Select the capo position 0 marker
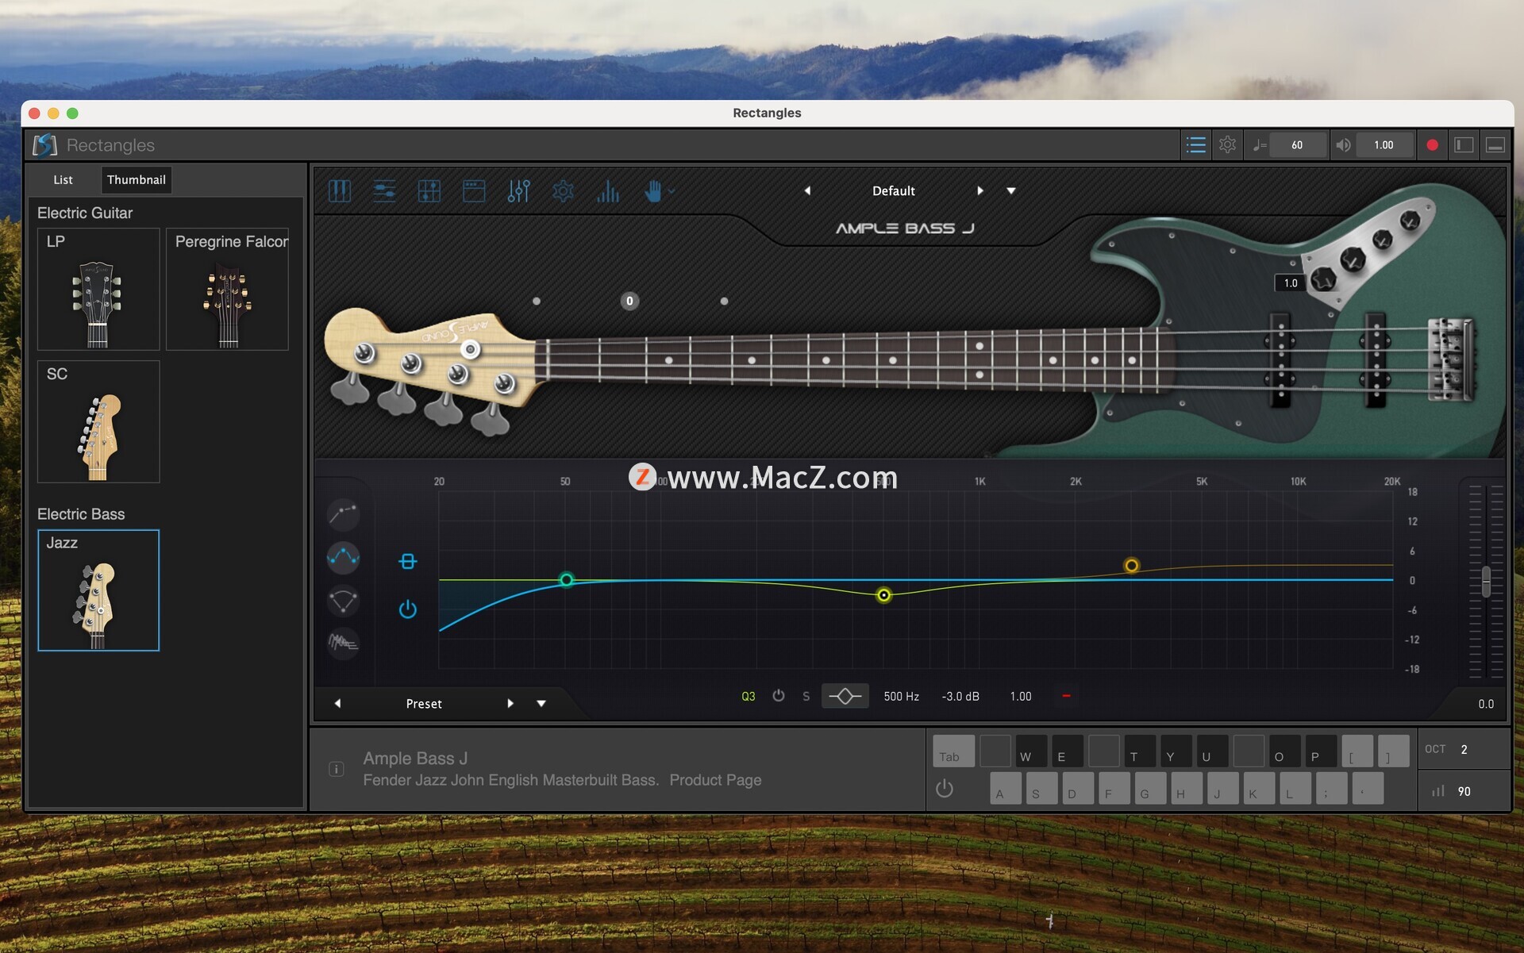This screenshot has width=1524, height=953. pyautogui.click(x=629, y=301)
